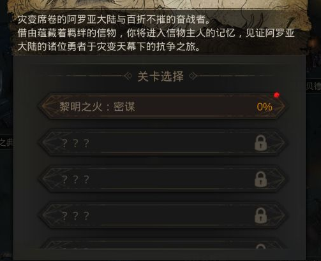Screen dimensions: 321x261
Task: Click the diamond ornament left of 关卡选择
Action: pyautogui.click(x=128, y=76)
